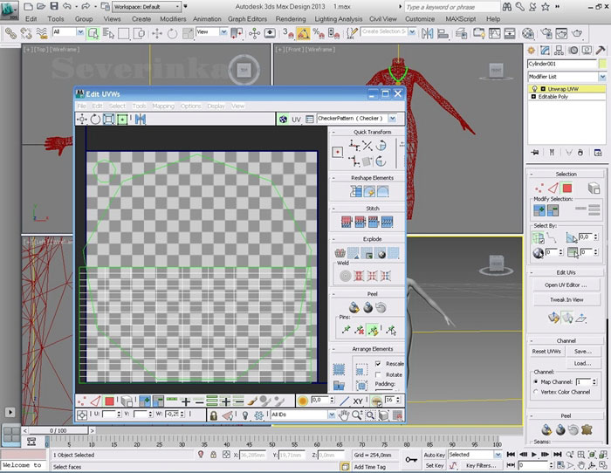Click the Auto Key button

pyautogui.click(x=434, y=455)
